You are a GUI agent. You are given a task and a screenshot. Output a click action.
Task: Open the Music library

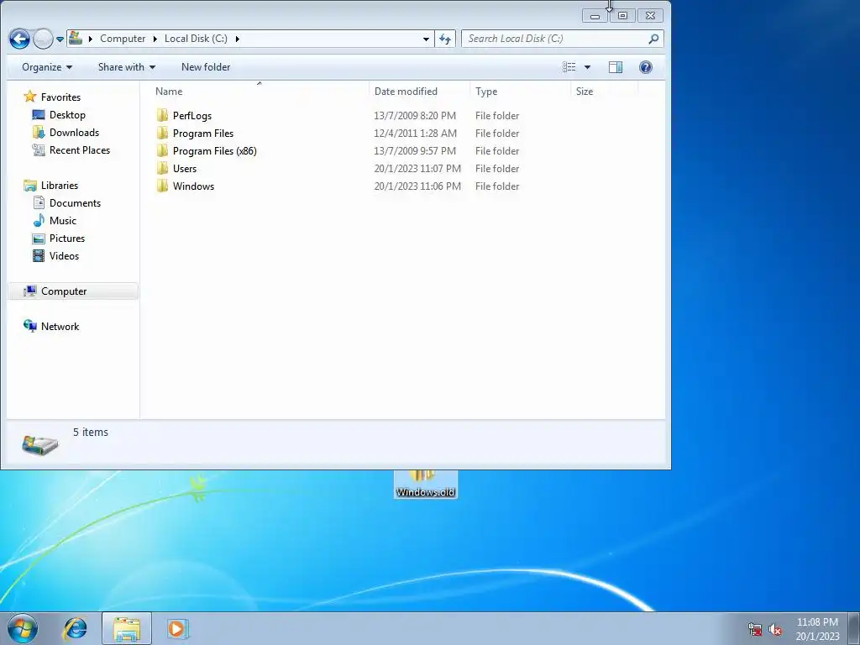62,221
